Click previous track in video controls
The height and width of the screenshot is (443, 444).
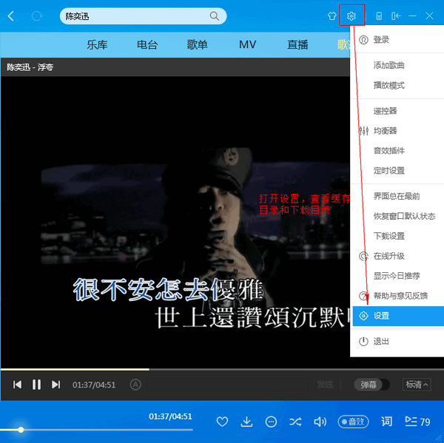[17, 385]
